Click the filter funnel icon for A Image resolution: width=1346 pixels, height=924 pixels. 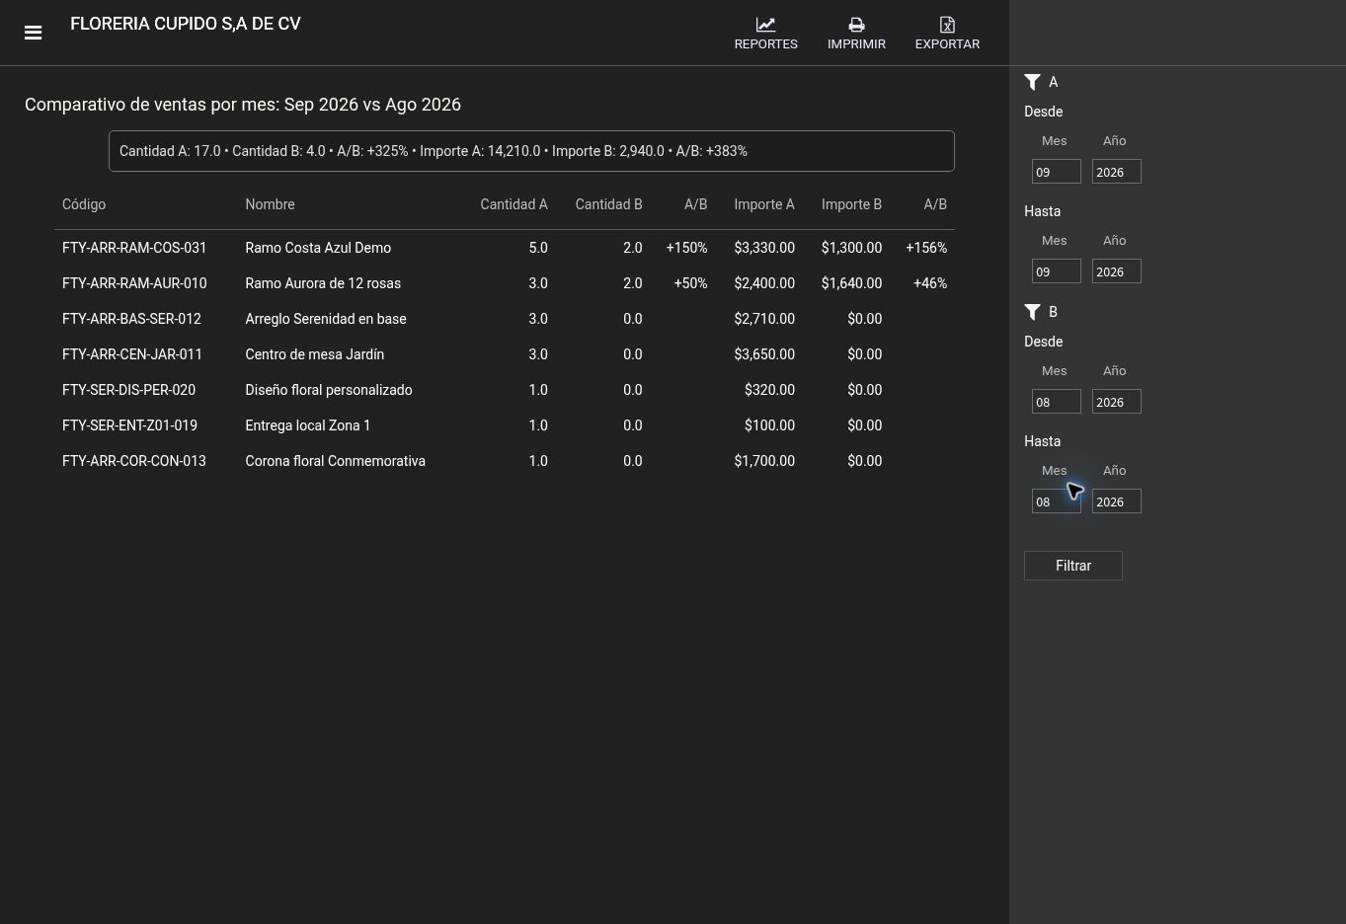1033,82
